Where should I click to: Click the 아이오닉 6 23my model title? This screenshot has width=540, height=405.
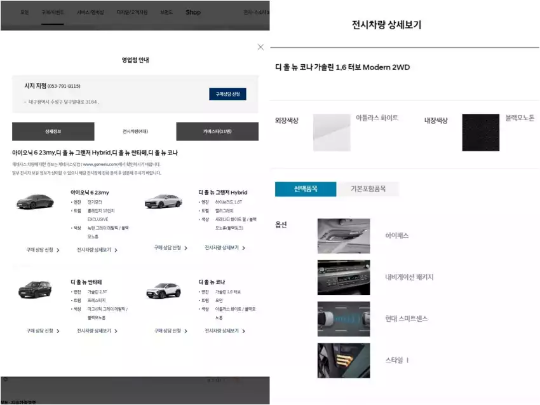point(90,193)
